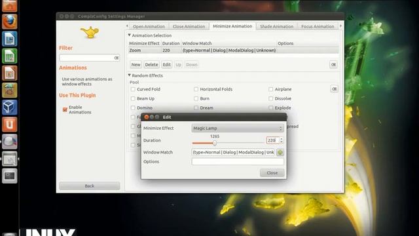Click the Edit button in the animation list
This screenshot has height=236, width=419.
pos(166,64)
